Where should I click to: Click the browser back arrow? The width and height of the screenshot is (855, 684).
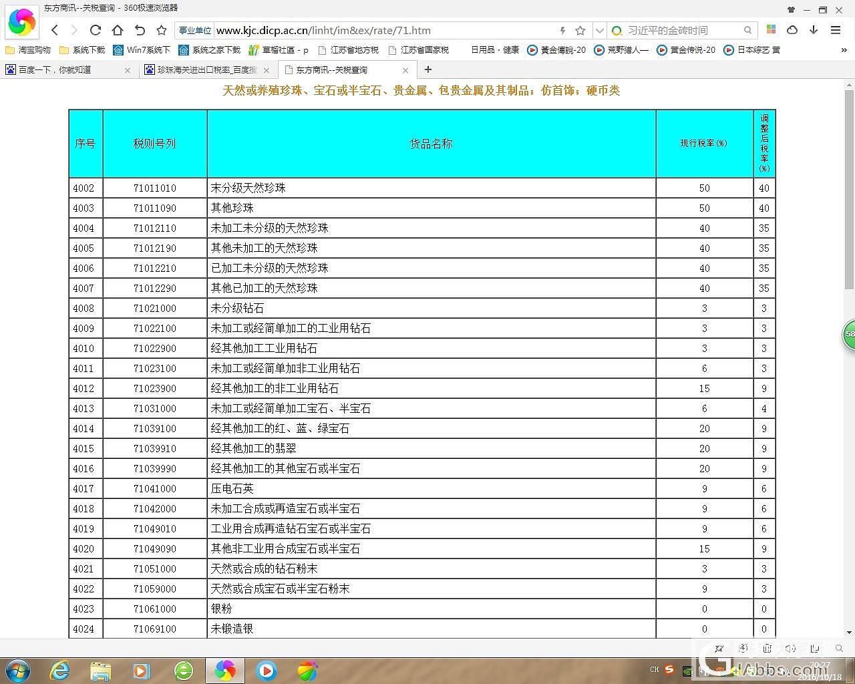pos(55,30)
